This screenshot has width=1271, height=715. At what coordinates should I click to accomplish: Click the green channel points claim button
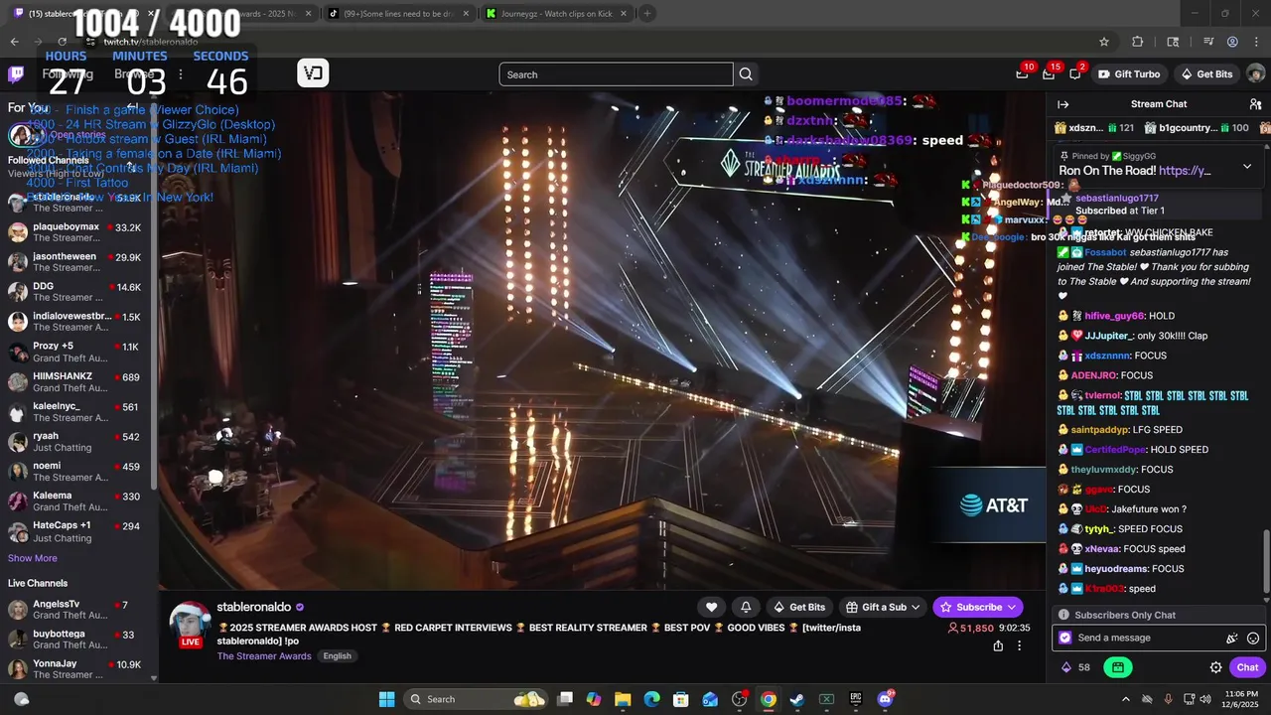(1118, 667)
